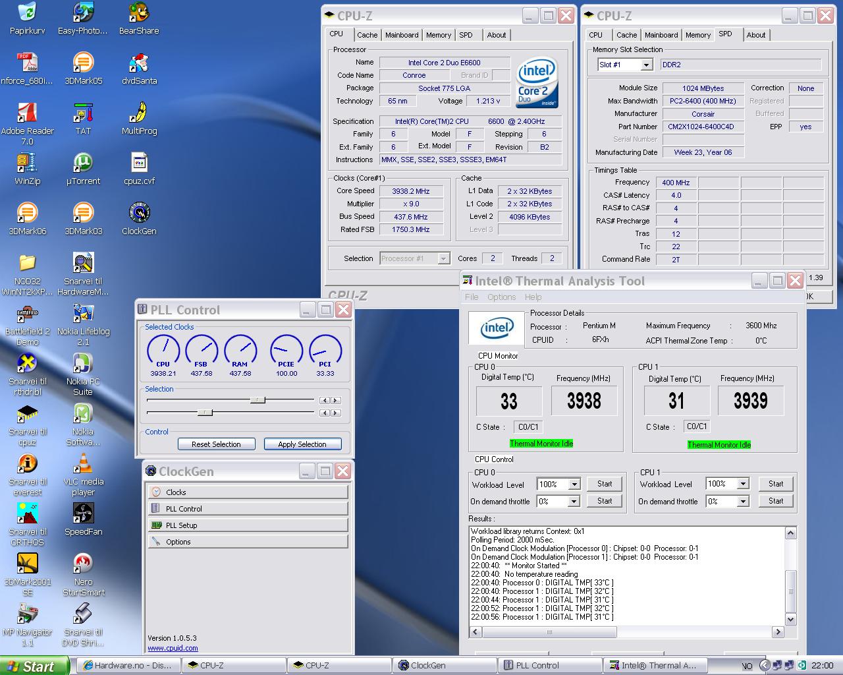Open the TAT desktop shortcut
The width and height of the screenshot is (843, 675).
point(83,119)
